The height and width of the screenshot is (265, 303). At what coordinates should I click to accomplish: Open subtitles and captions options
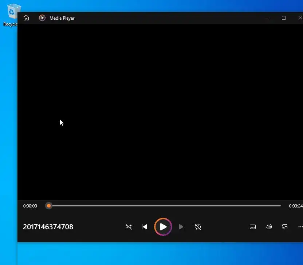tap(253, 227)
